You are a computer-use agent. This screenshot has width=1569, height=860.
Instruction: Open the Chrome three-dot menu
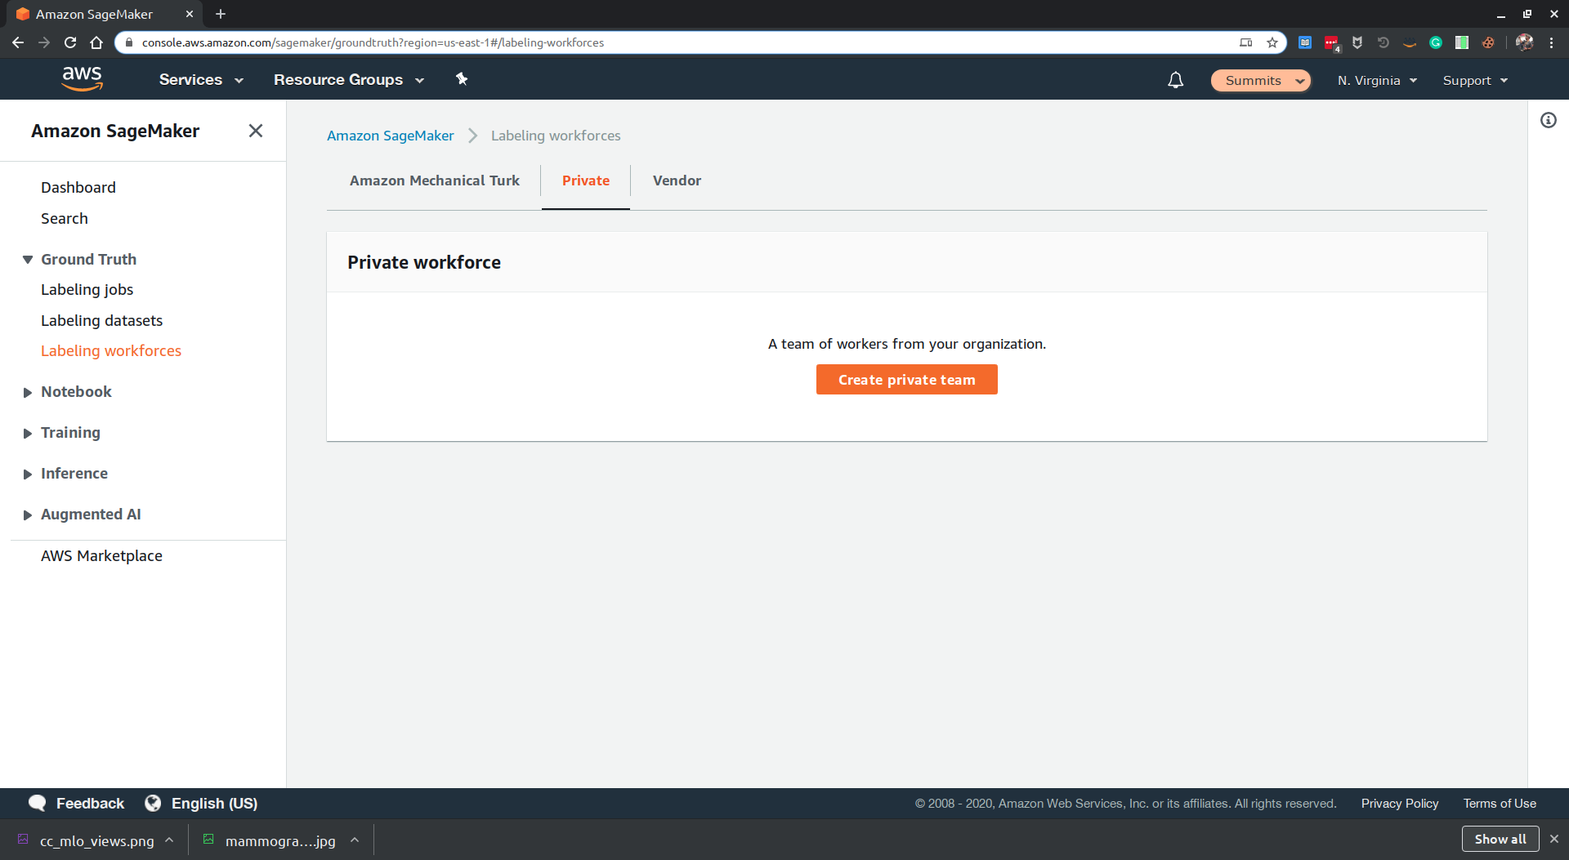[1552, 42]
